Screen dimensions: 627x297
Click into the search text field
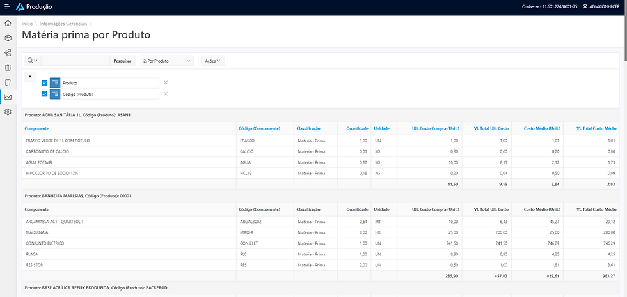pos(75,61)
